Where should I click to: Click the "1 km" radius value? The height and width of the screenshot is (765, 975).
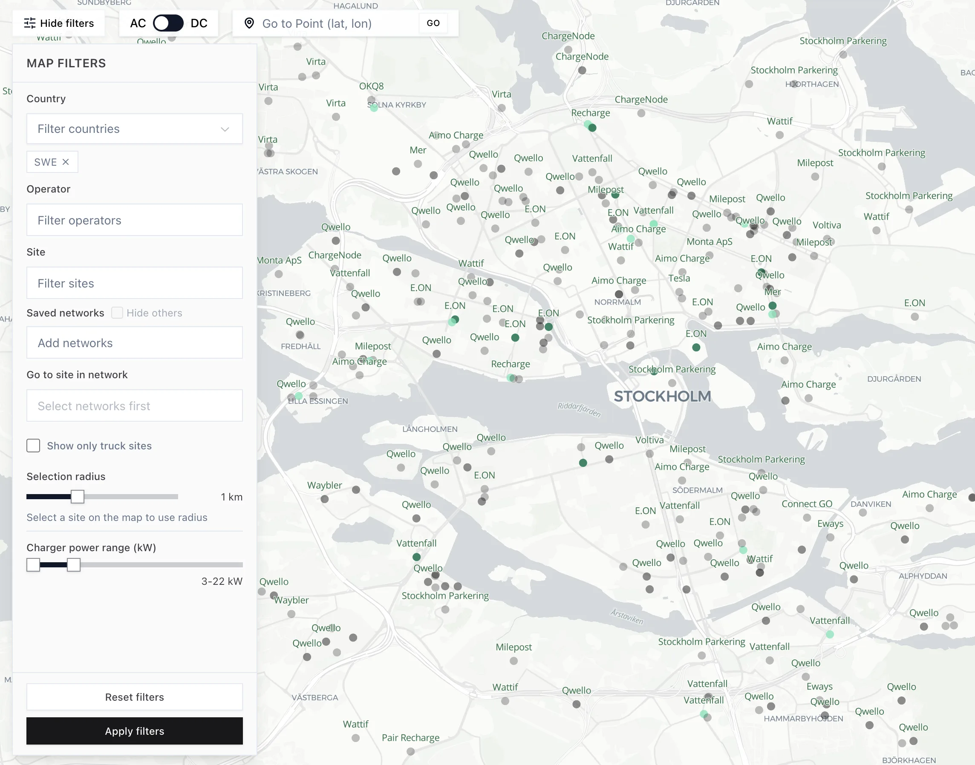coord(232,497)
